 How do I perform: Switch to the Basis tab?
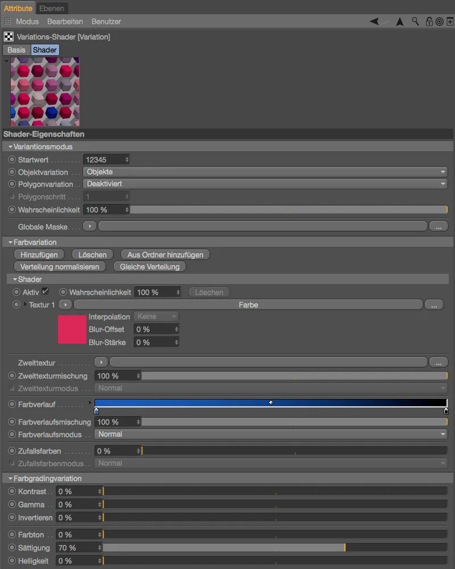[15, 50]
